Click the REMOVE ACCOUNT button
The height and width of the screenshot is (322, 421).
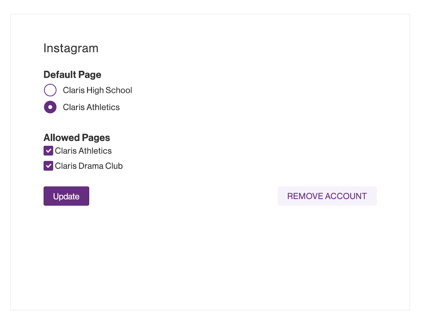coord(327,196)
